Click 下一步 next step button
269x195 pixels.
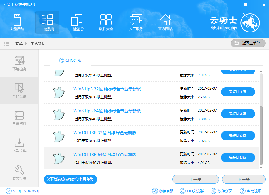pyautogui.click(x=244, y=179)
